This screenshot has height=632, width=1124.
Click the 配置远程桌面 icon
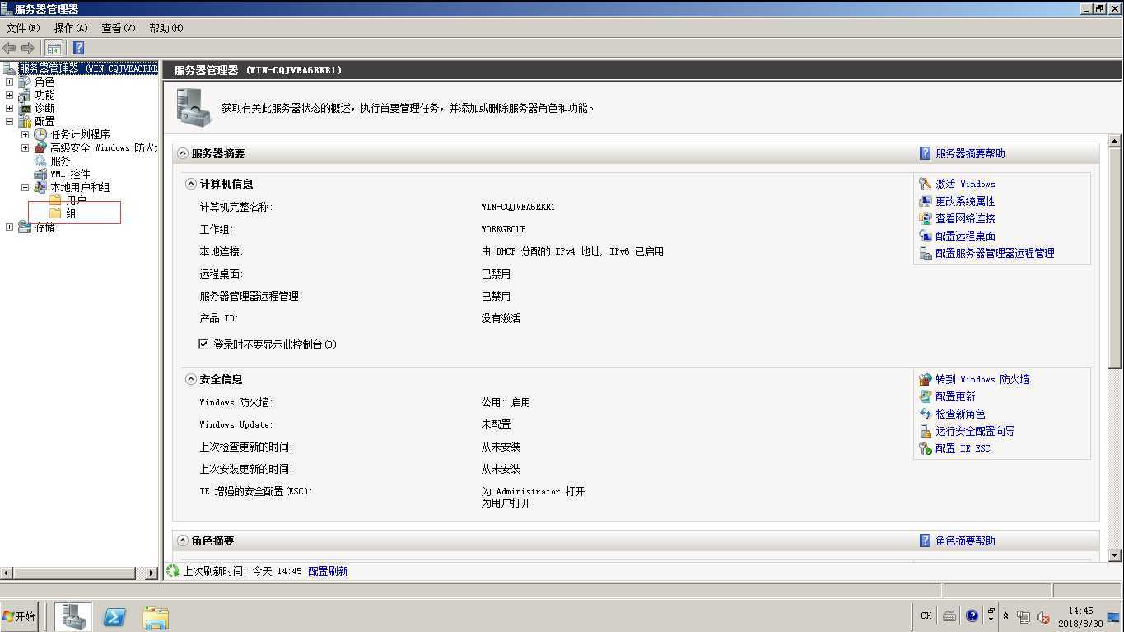926,236
